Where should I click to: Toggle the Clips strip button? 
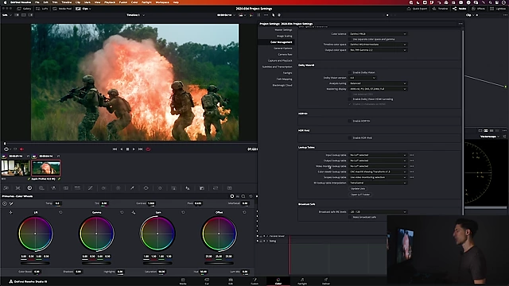point(83,9)
